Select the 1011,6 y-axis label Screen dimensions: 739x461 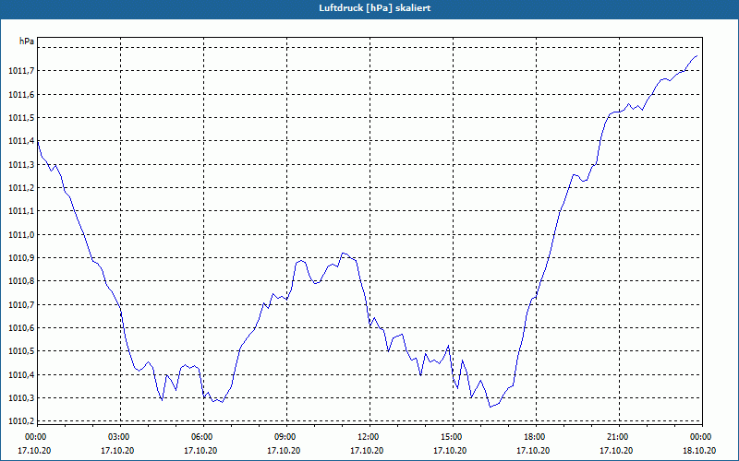(x=21, y=95)
